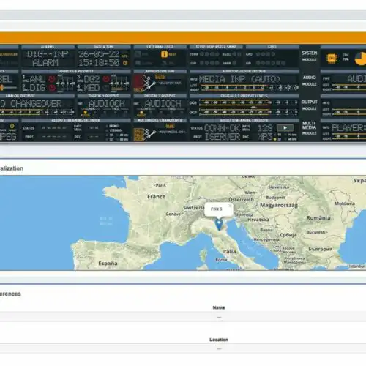Click the orange CPU chip icon
Image resolution: width=366 pixels, height=366 pixels.
[332, 58]
